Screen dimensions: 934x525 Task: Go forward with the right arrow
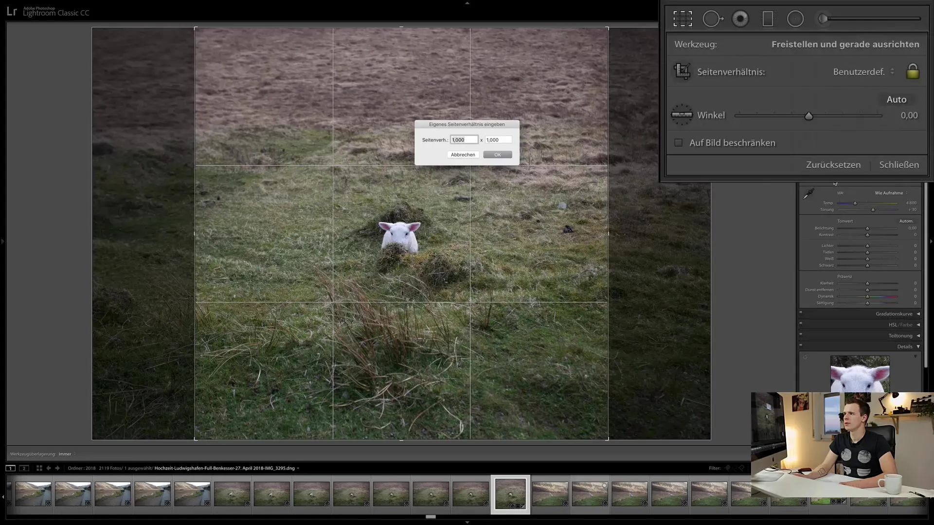click(57, 468)
